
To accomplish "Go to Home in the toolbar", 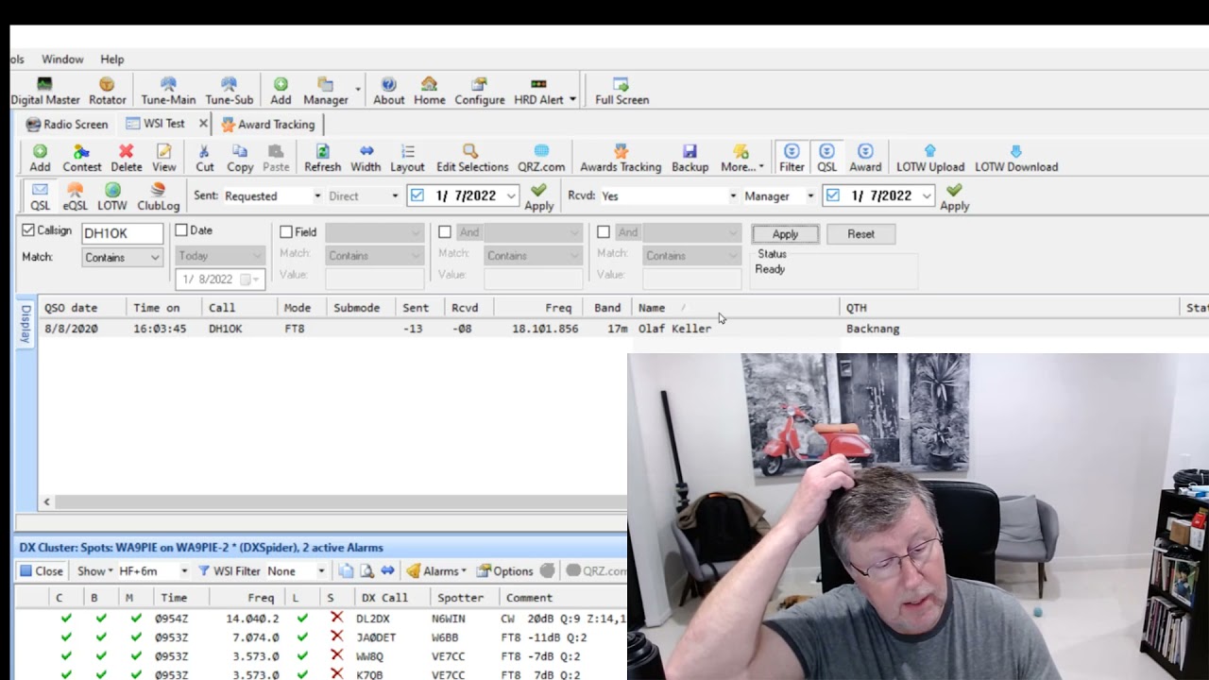I will tap(429, 91).
